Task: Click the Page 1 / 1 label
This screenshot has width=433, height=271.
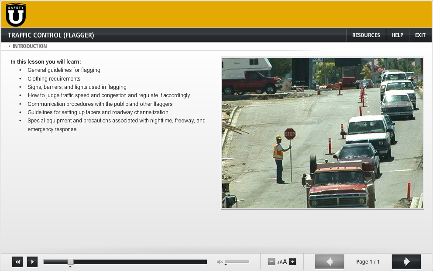Action: click(x=368, y=261)
